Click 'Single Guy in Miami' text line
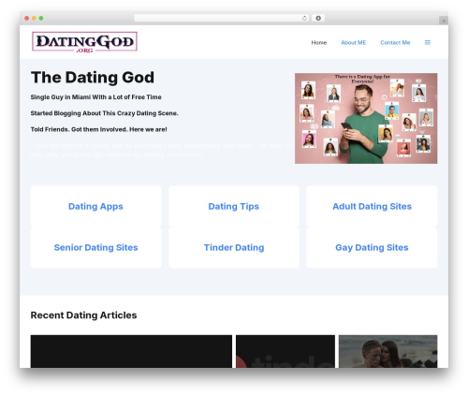 [x=95, y=97]
